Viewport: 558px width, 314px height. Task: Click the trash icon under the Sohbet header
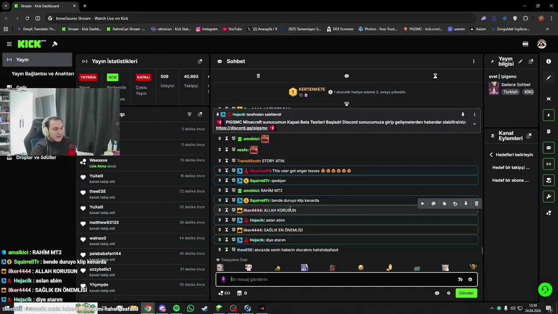(258, 76)
